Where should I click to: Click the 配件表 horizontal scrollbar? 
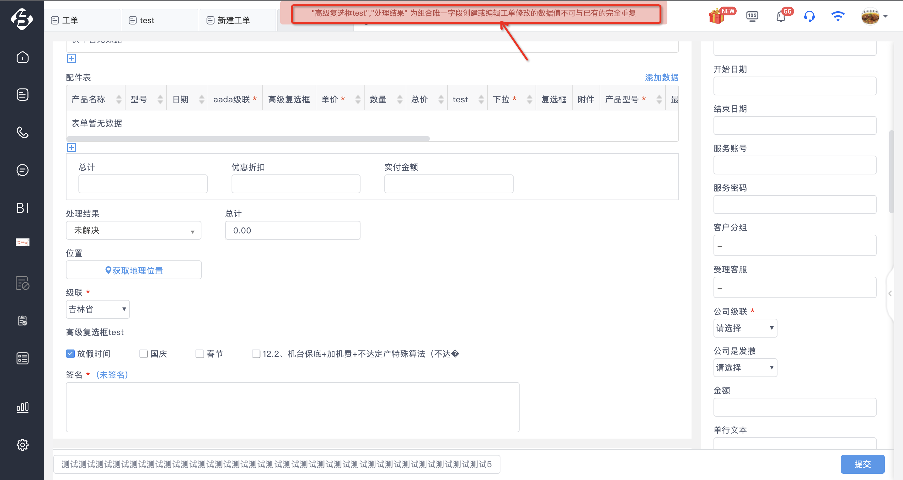point(248,139)
